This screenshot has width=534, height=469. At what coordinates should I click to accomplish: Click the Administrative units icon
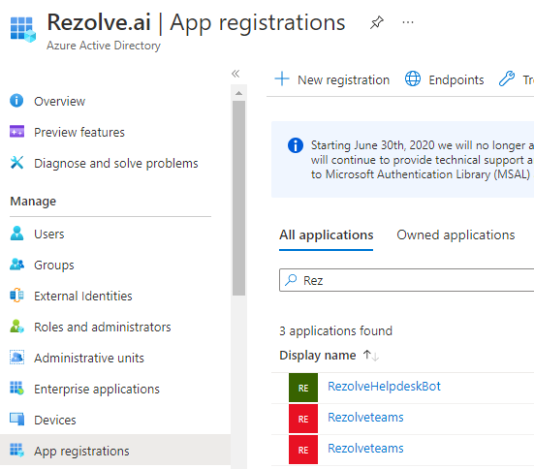(16, 358)
